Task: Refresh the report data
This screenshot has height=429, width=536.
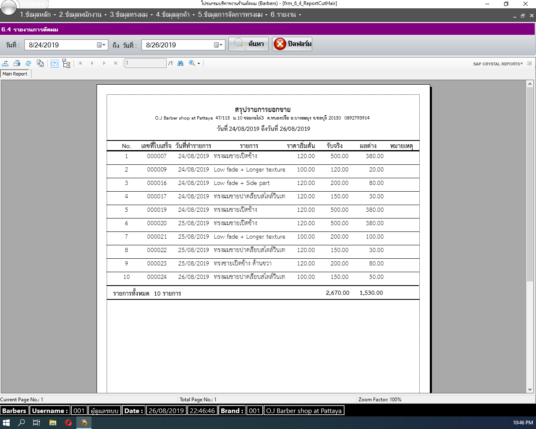Action: pyautogui.click(x=29, y=63)
